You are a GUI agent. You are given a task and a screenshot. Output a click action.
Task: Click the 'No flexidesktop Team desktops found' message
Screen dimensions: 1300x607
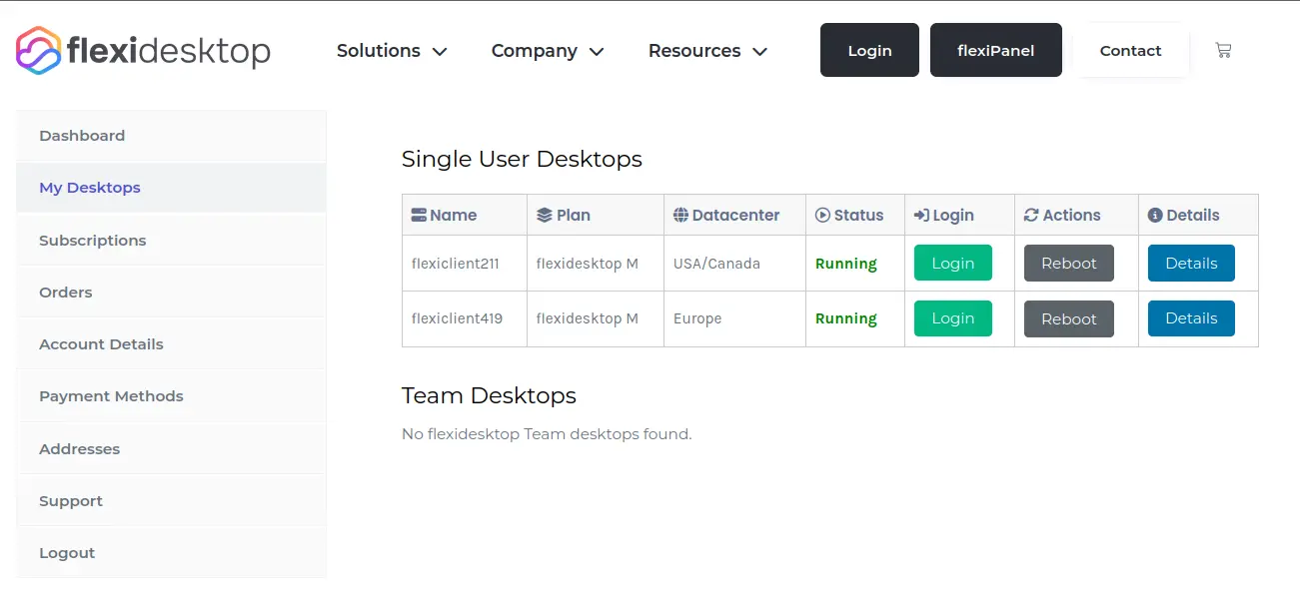point(547,434)
